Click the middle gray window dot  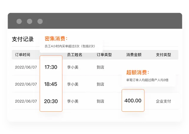[x=30, y=21]
